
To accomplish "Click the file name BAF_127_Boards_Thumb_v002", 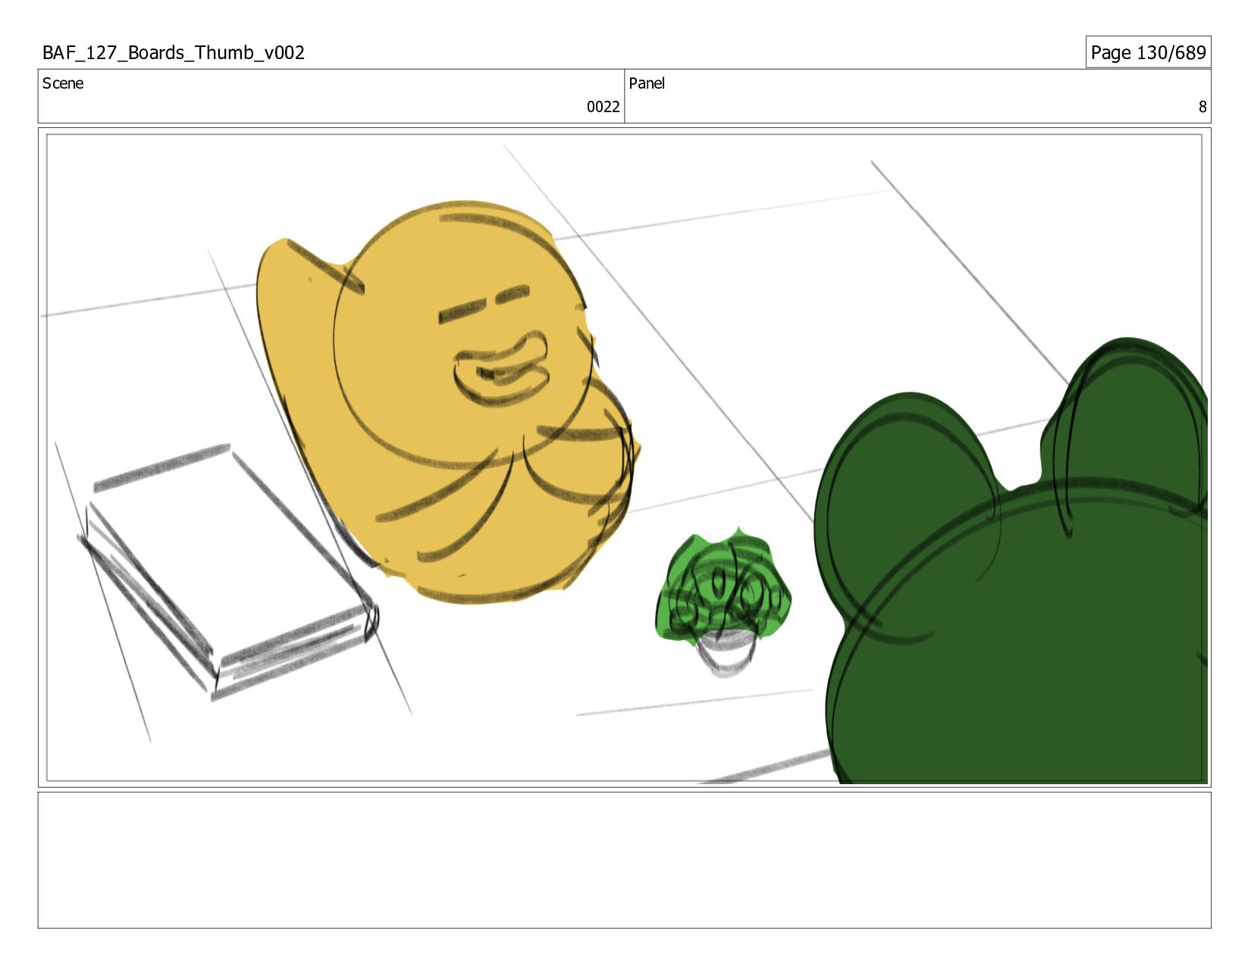I will [174, 52].
